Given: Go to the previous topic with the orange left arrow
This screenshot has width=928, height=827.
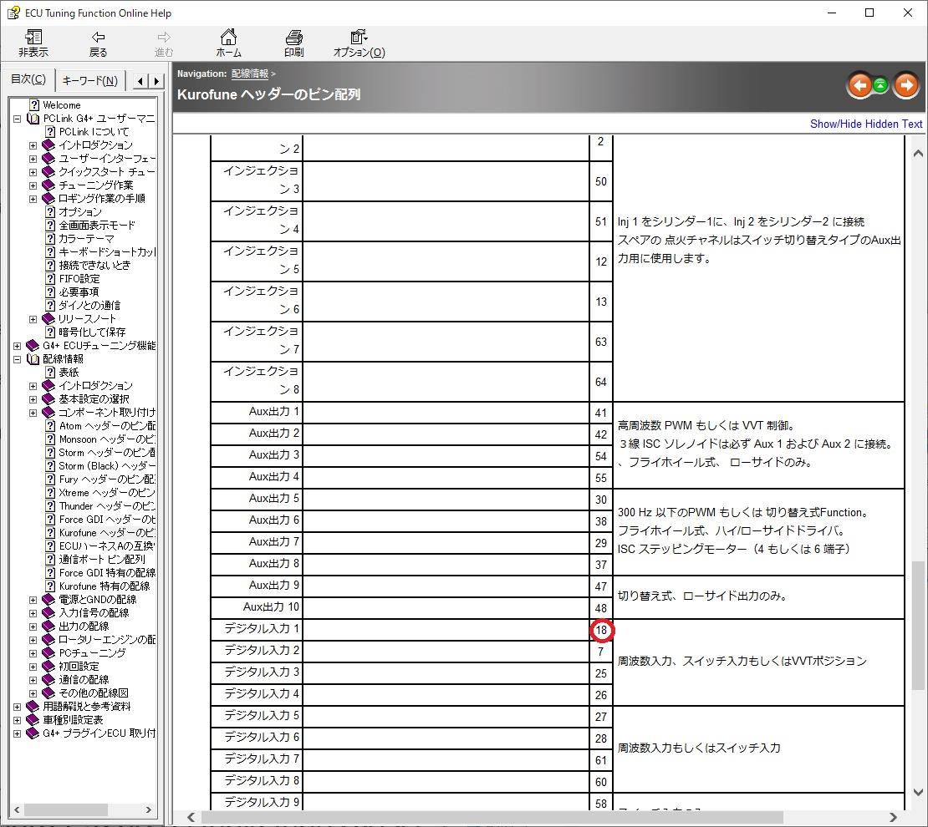Looking at the screenshot, I should point(859,86).
